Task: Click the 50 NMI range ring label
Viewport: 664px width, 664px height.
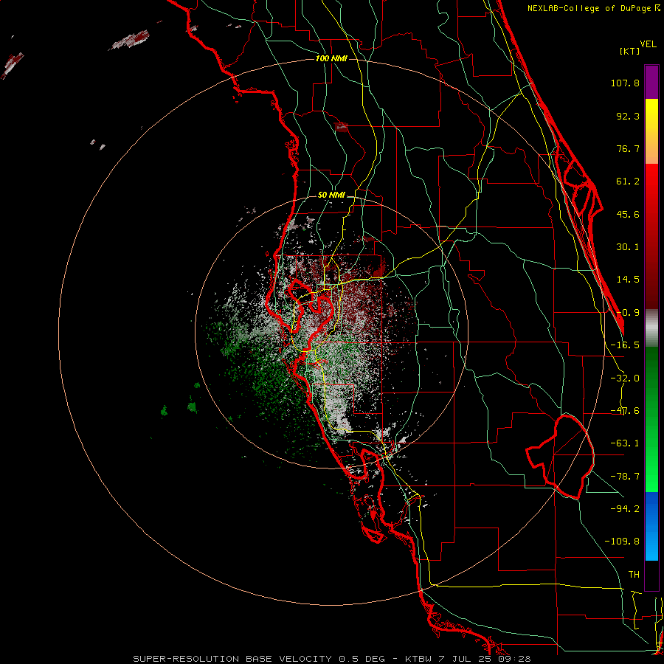Action: pyautogui.click(x=331, y=195)
